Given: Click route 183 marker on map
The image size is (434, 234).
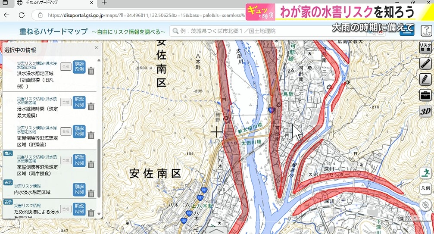Looking at the screenshot, I should (x=189, y=213).
